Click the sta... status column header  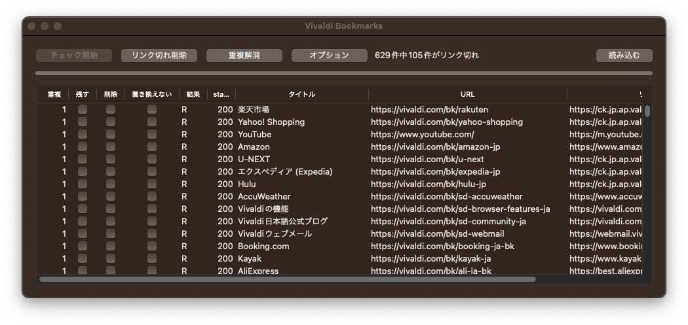(x=221, y=94)
